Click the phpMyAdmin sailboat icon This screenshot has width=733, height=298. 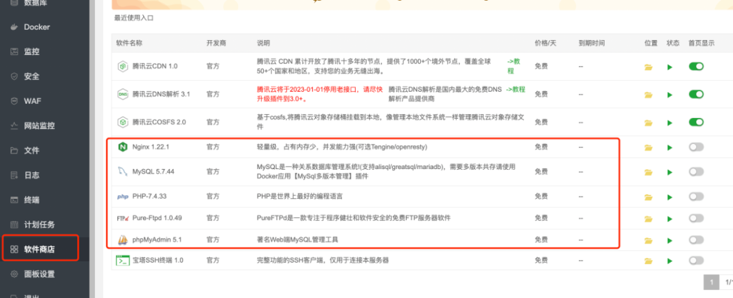(122, 240)
